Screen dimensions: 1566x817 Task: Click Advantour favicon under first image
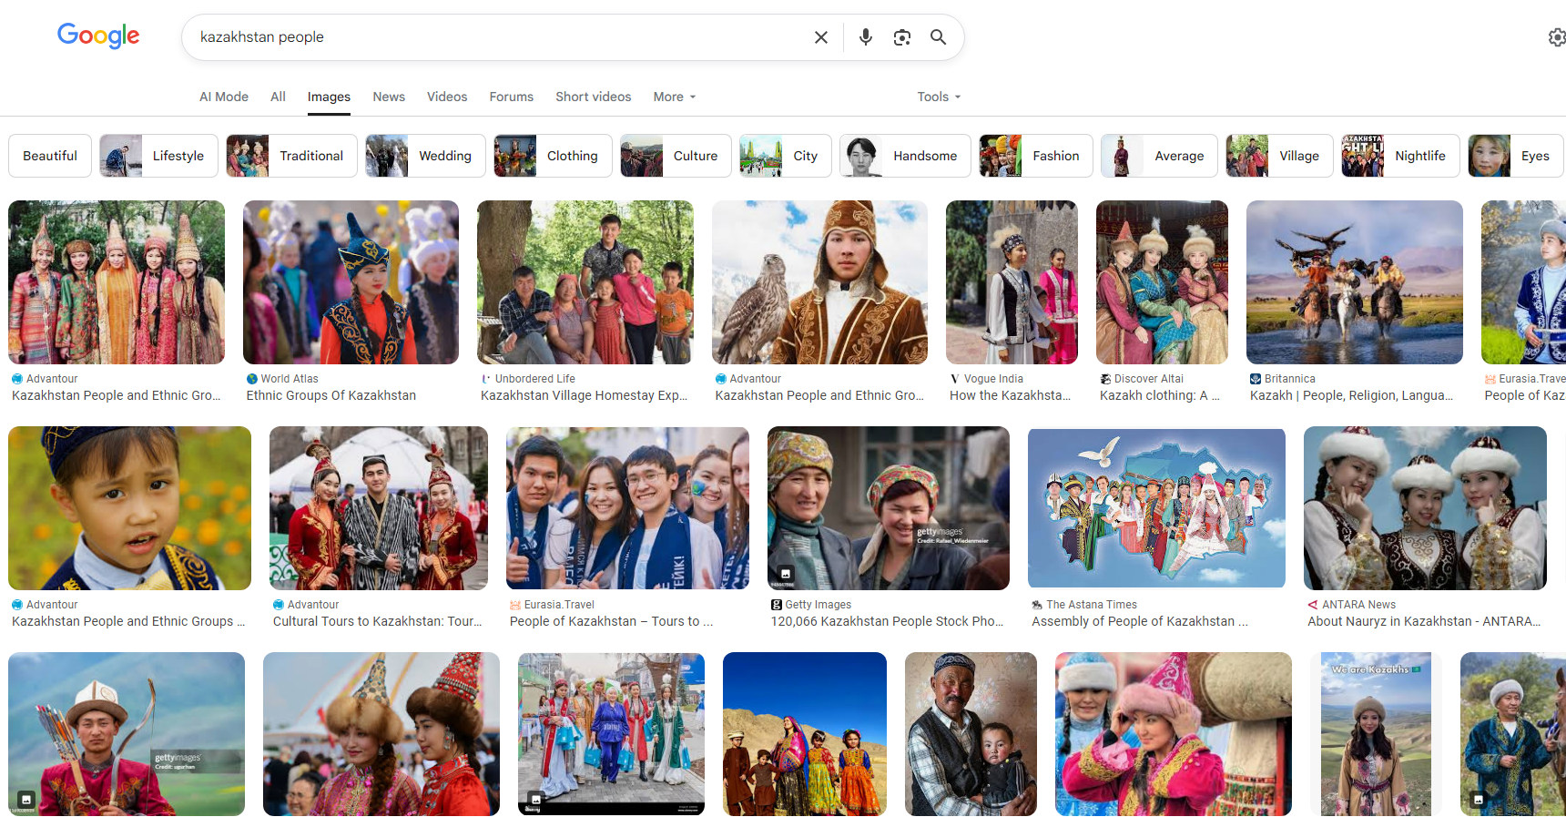17,379
